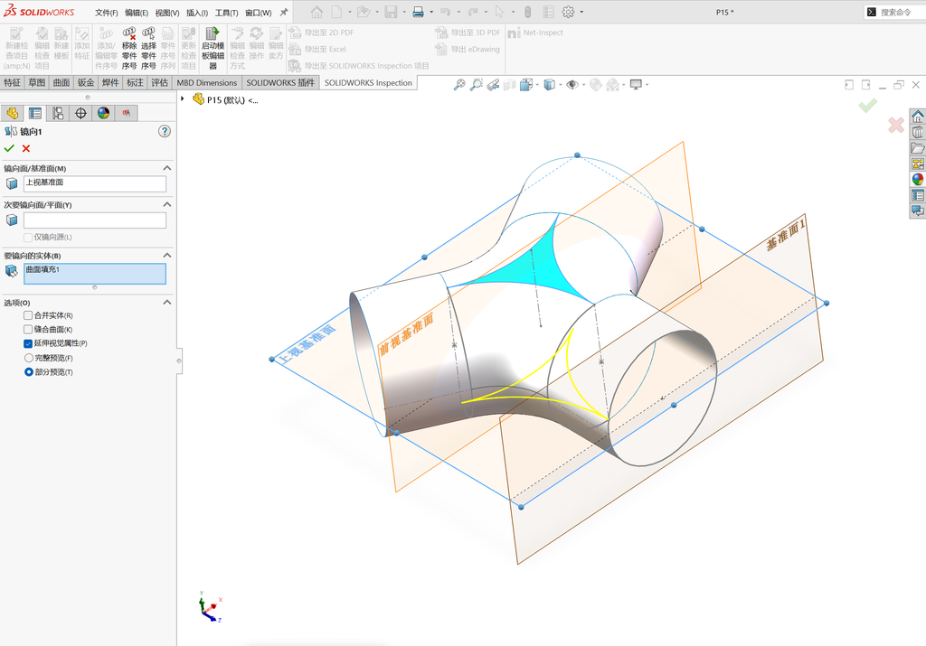
Task: Click the Zoom to Area icon
Action: pyautogui.click(x=476, y=85)
